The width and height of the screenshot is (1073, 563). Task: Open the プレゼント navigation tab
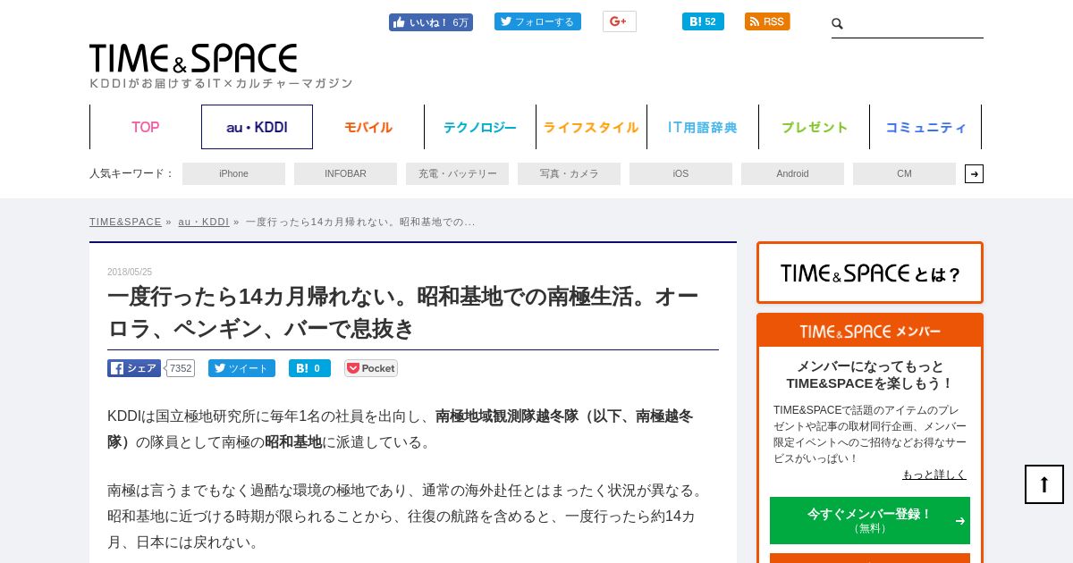click(x=815, y=127)
